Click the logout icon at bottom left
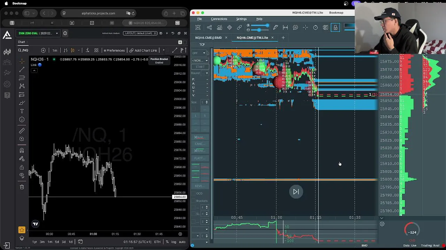Viewport: 446px width, 250px height. coord(7,245)
